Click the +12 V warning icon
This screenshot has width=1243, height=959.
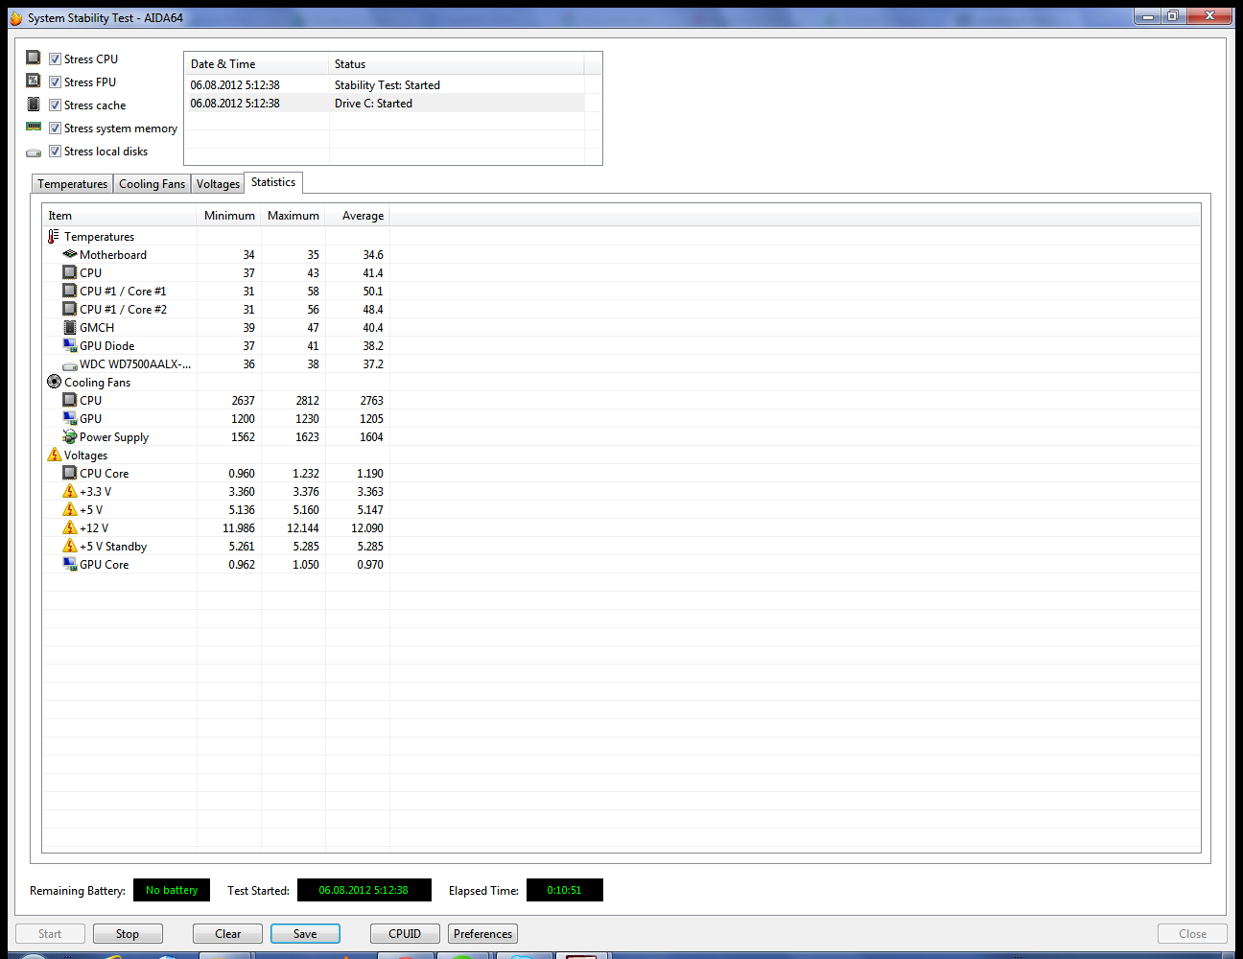click(x=70, y=527)
